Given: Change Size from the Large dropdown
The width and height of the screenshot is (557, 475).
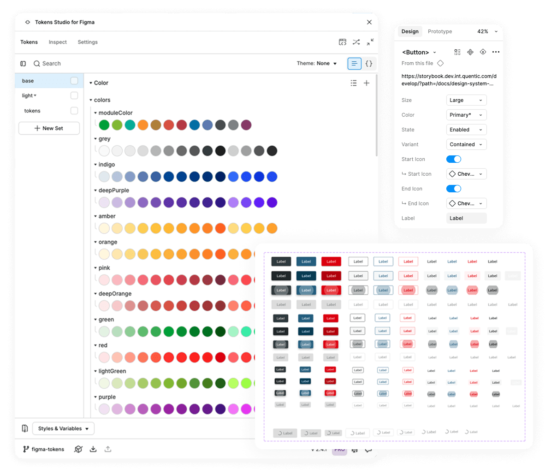Looking at the screenshot, I should pos(466,100).
